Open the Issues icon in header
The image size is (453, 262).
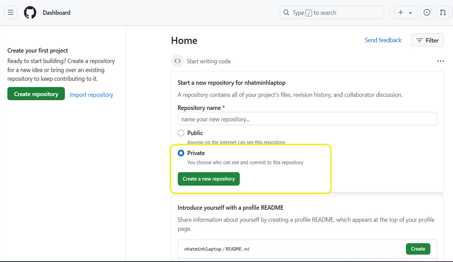[427, 12]
